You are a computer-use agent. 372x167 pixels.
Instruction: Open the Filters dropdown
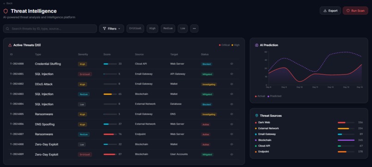point(112,29)
